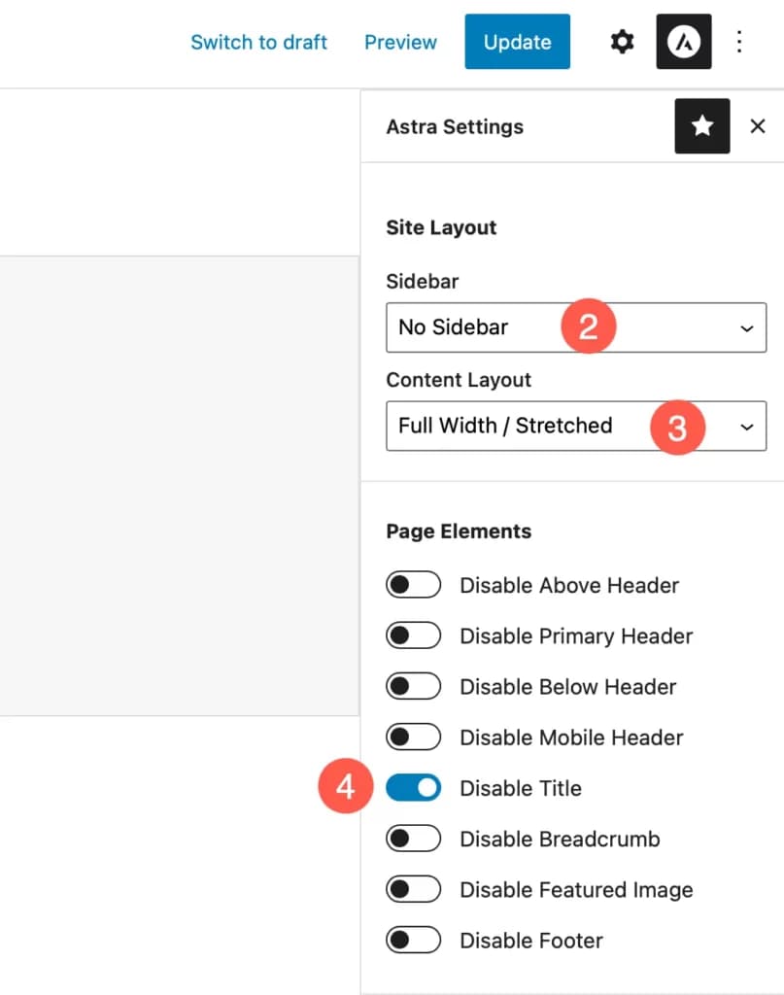Click the star pin icon for Astra Settings
The height and width of the screenshot is (995, 784).
tap(701, 126)
